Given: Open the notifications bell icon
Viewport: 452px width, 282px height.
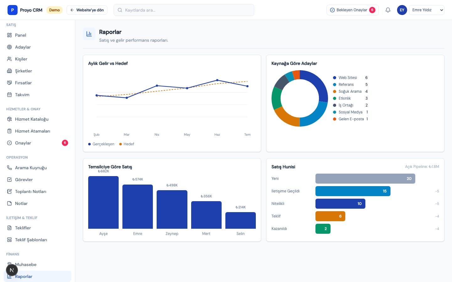Looking at the screenshot, I should [388, 10].
